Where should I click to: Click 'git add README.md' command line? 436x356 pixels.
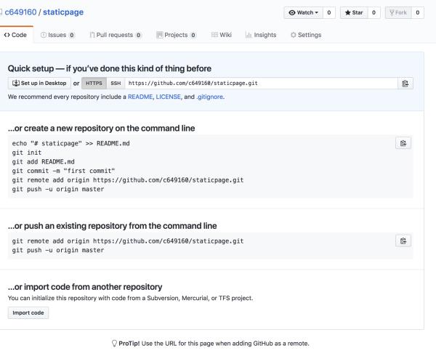coord(44,162)
